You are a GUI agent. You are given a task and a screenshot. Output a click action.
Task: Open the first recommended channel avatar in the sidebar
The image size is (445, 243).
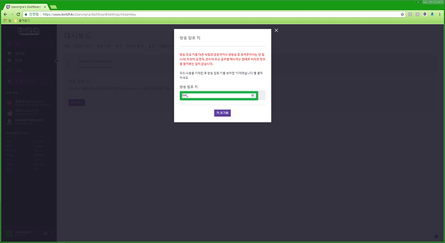(9, 103)
